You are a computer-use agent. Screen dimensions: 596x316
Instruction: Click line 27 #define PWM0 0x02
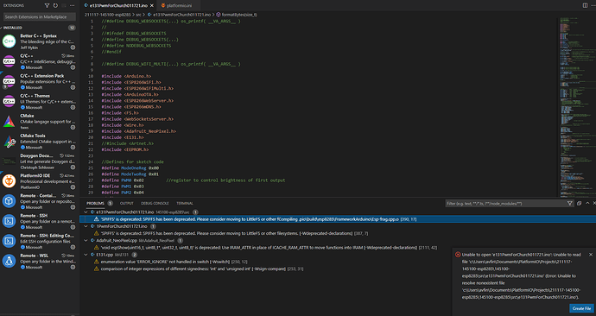click(123, 180)
